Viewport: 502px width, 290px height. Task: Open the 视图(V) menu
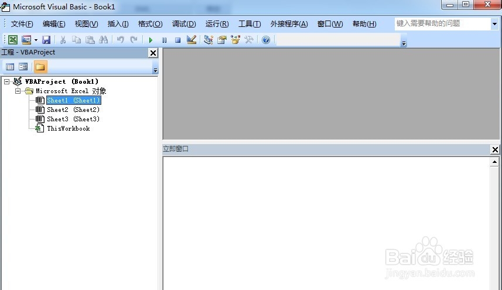pyautogui.click(x=86, y=24)
